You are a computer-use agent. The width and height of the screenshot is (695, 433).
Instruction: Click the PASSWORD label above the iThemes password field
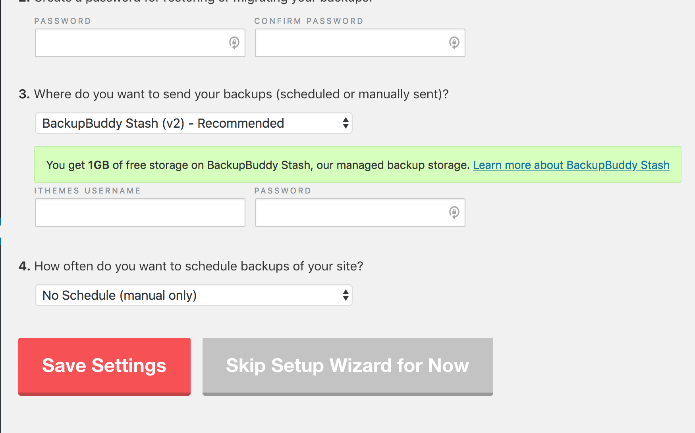pyautogui.click(x=283, y=191)
